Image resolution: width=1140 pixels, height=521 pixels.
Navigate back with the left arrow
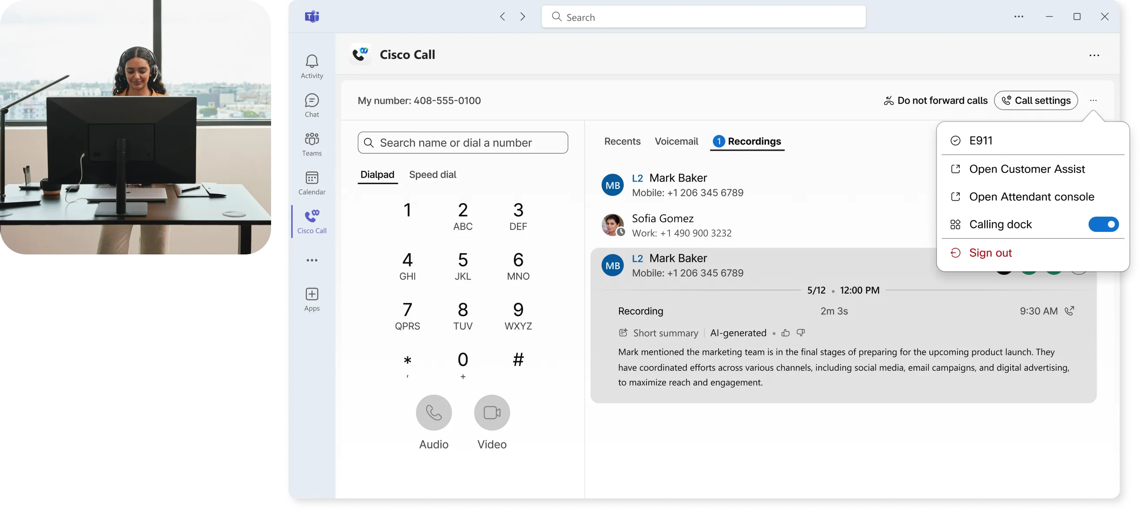point(502,16)
